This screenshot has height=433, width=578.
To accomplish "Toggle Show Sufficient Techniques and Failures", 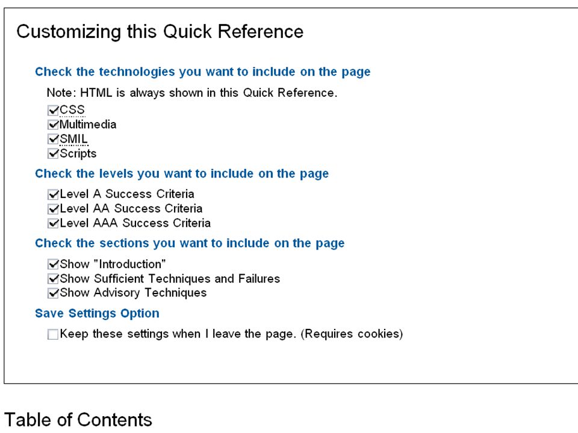I will (x=53, y=278).
